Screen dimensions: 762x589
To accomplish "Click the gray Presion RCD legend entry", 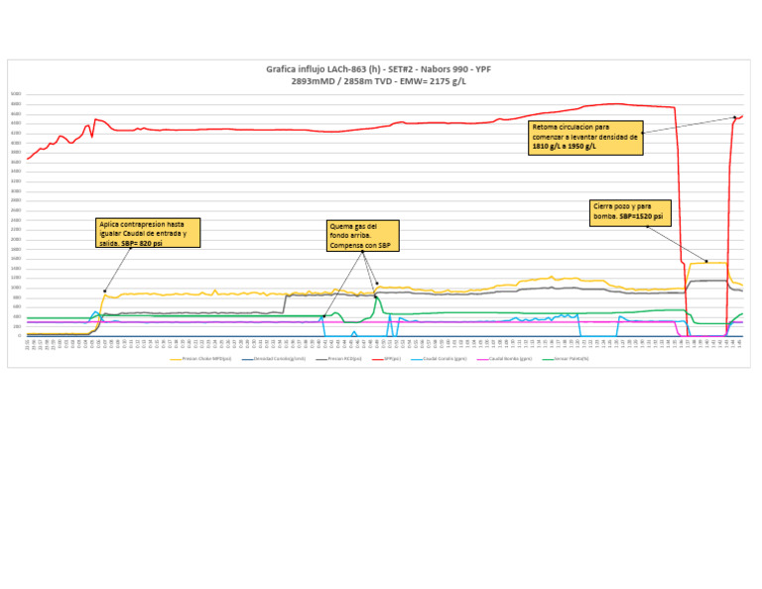I will [339, 359].
